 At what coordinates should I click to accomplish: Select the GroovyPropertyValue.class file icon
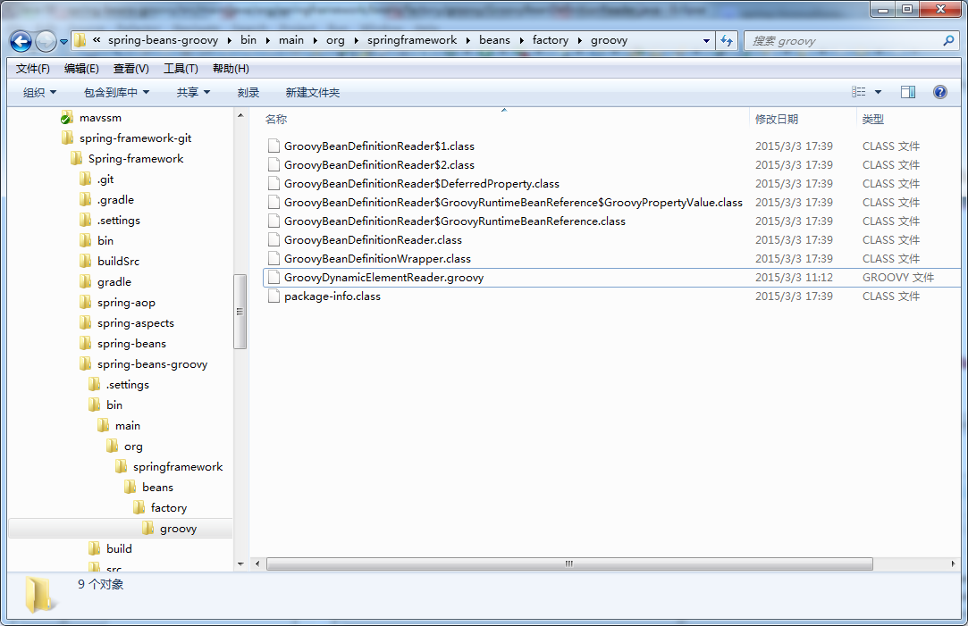click(x=274, y=203)
